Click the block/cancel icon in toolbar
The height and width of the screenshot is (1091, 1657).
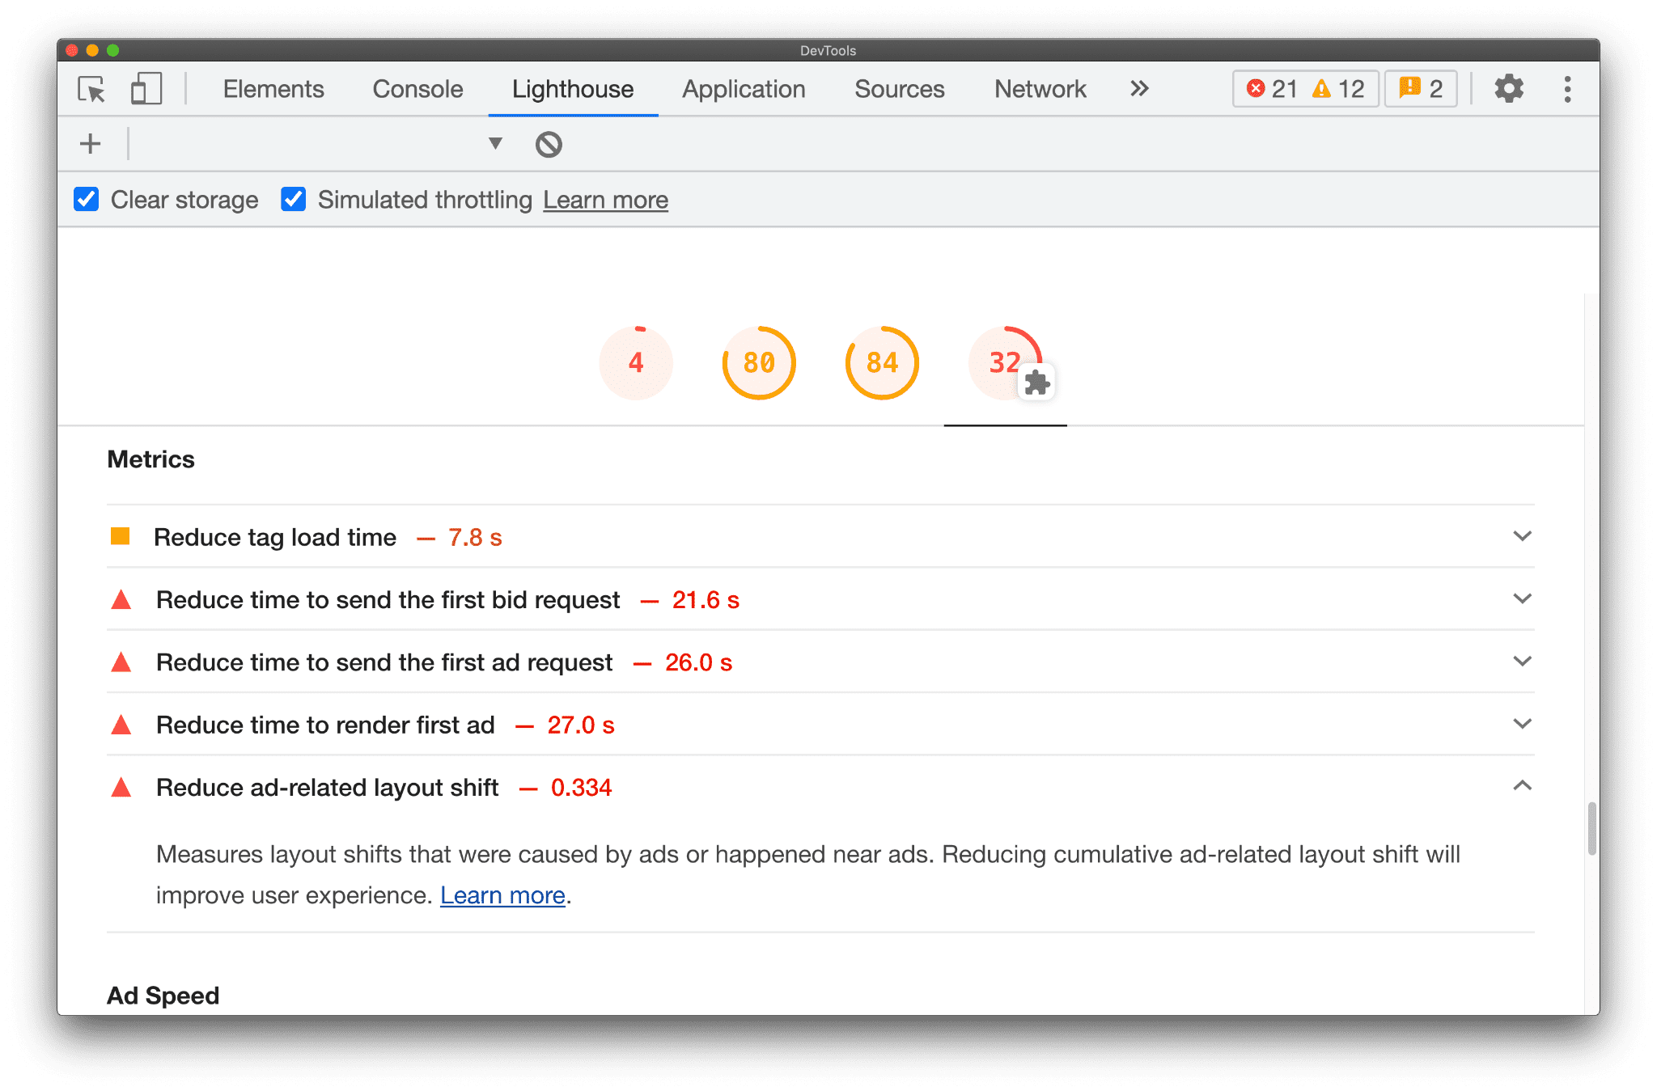(x=548, y=144)
